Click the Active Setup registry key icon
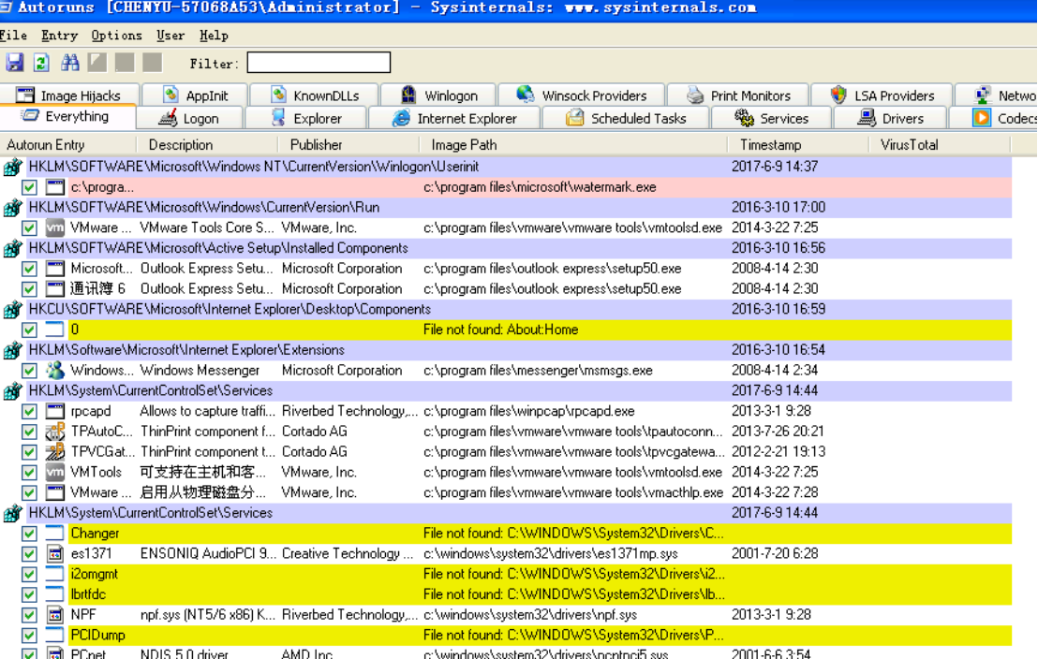Screen dimensions: 1038x659 12,249
